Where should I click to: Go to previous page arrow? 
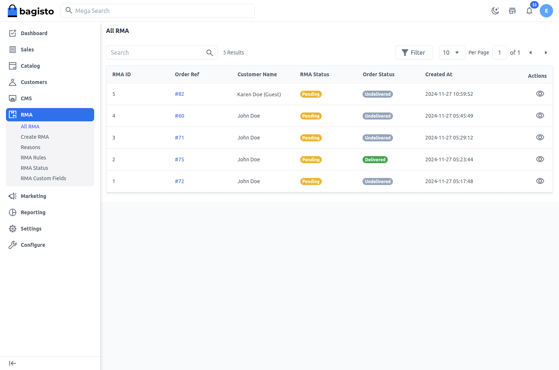tap(530, 53)
